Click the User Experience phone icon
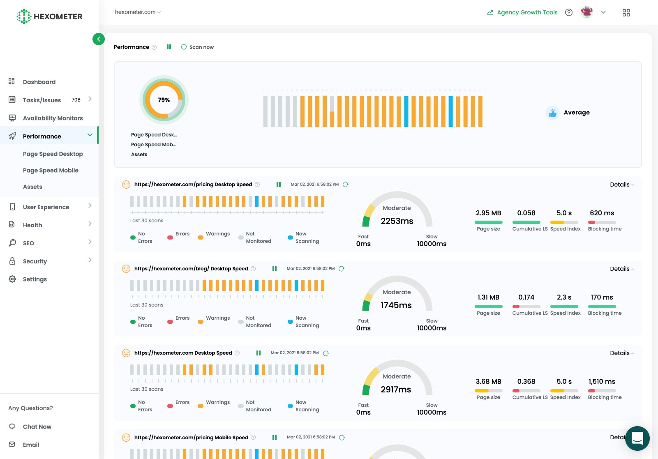This screenshot has width=658, height=459. pos(12,207)
